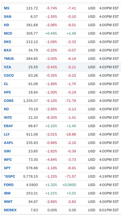Click the TMUS ticker symbol
Viewport: 121px width, 215px height.
(9, 59)
